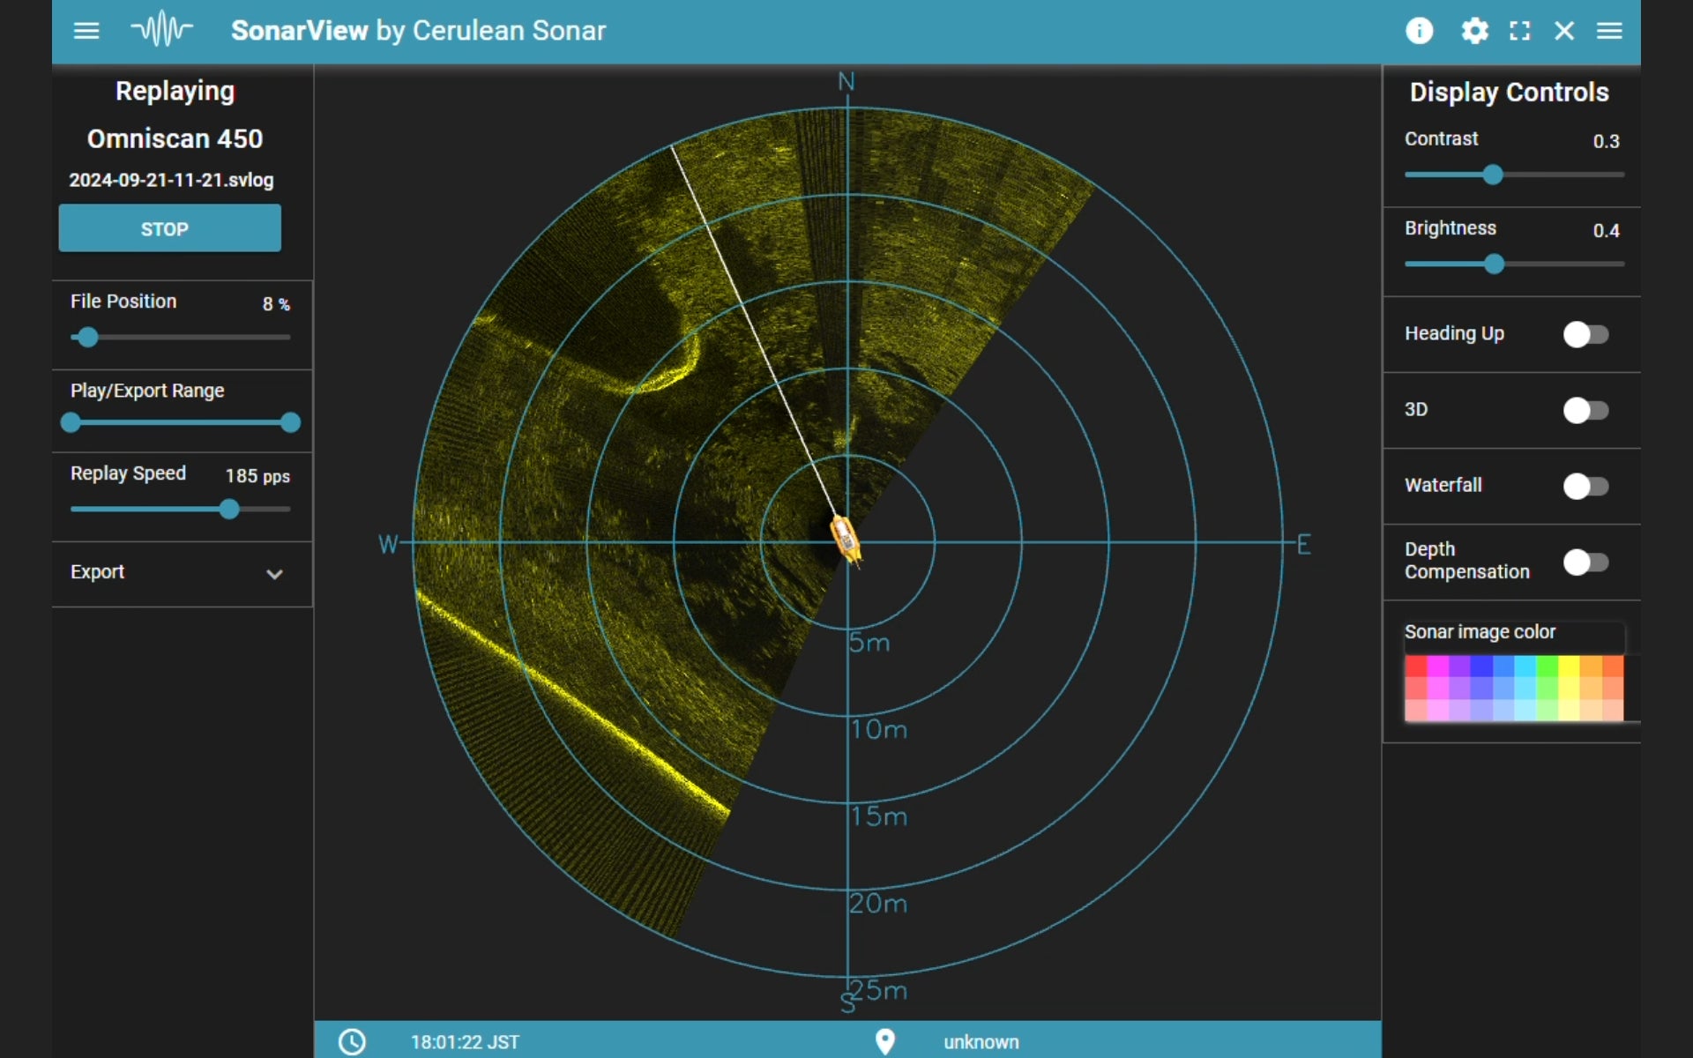
Task: Click the boat icon on sonar display
Action: coord(845,539)
